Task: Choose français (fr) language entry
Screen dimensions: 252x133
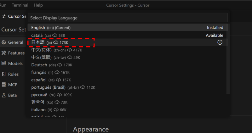Action: point(128,73)
